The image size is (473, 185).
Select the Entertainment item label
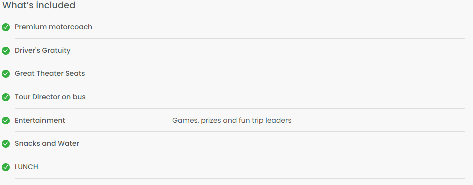click(40, 120)
